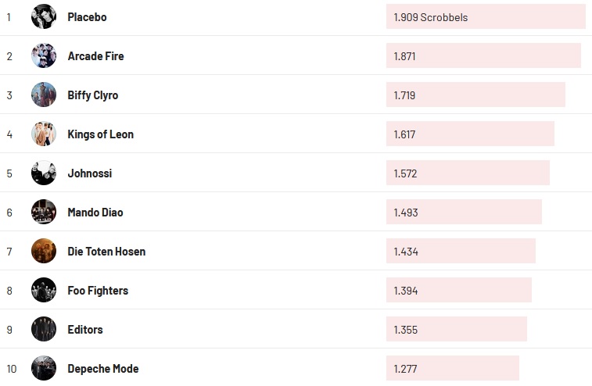Select the Kings of Leon name

(100, 134)
